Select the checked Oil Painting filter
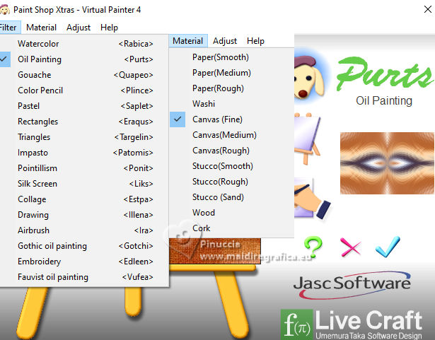This screenshot has width=435, height=340. pyautogui.click(x=84, y=59)
